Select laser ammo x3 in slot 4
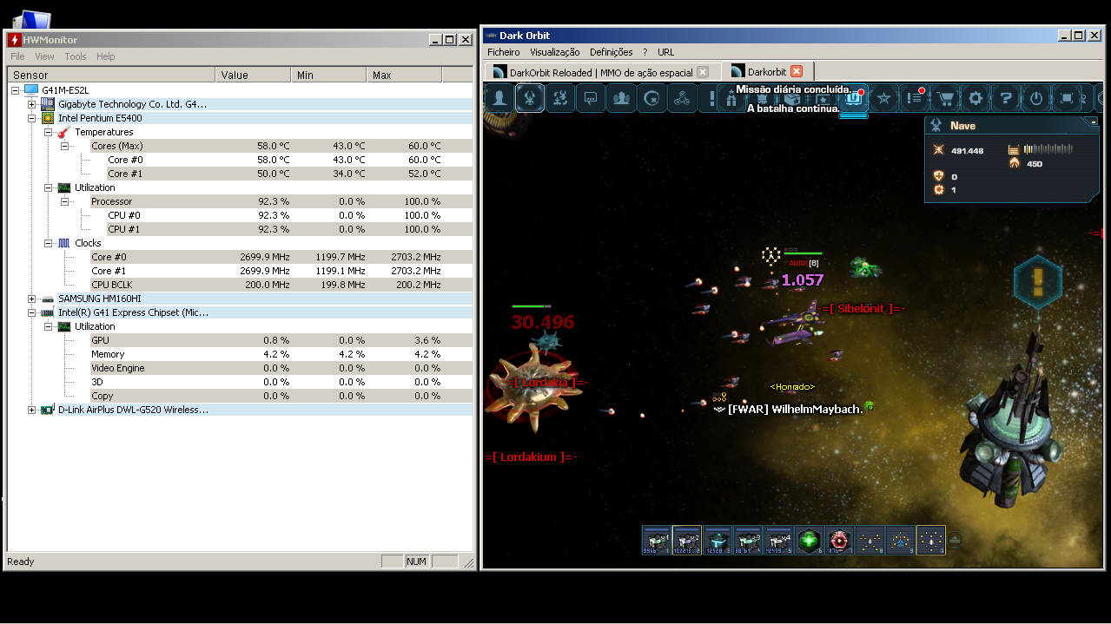Viewport: 1111px width, 624px height. pos(748,541)
